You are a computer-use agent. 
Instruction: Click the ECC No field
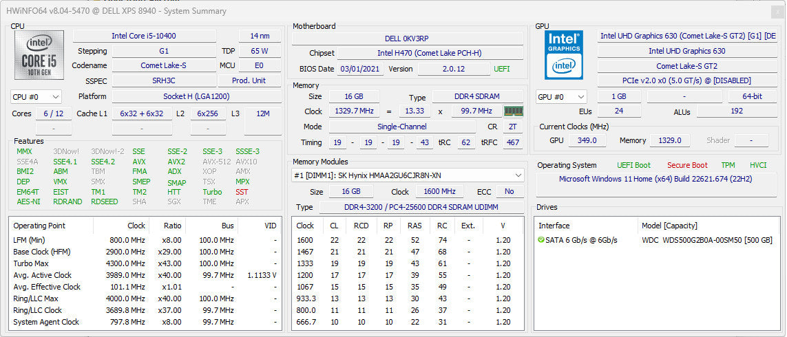pos(510,192)
